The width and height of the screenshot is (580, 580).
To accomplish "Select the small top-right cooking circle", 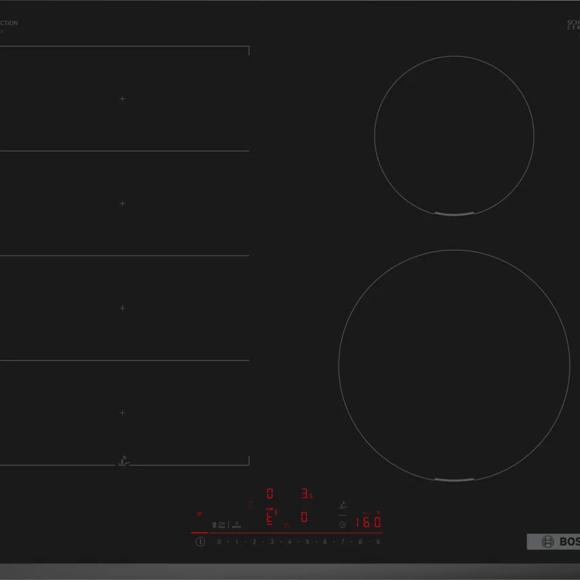I will [x=454, y=135].
